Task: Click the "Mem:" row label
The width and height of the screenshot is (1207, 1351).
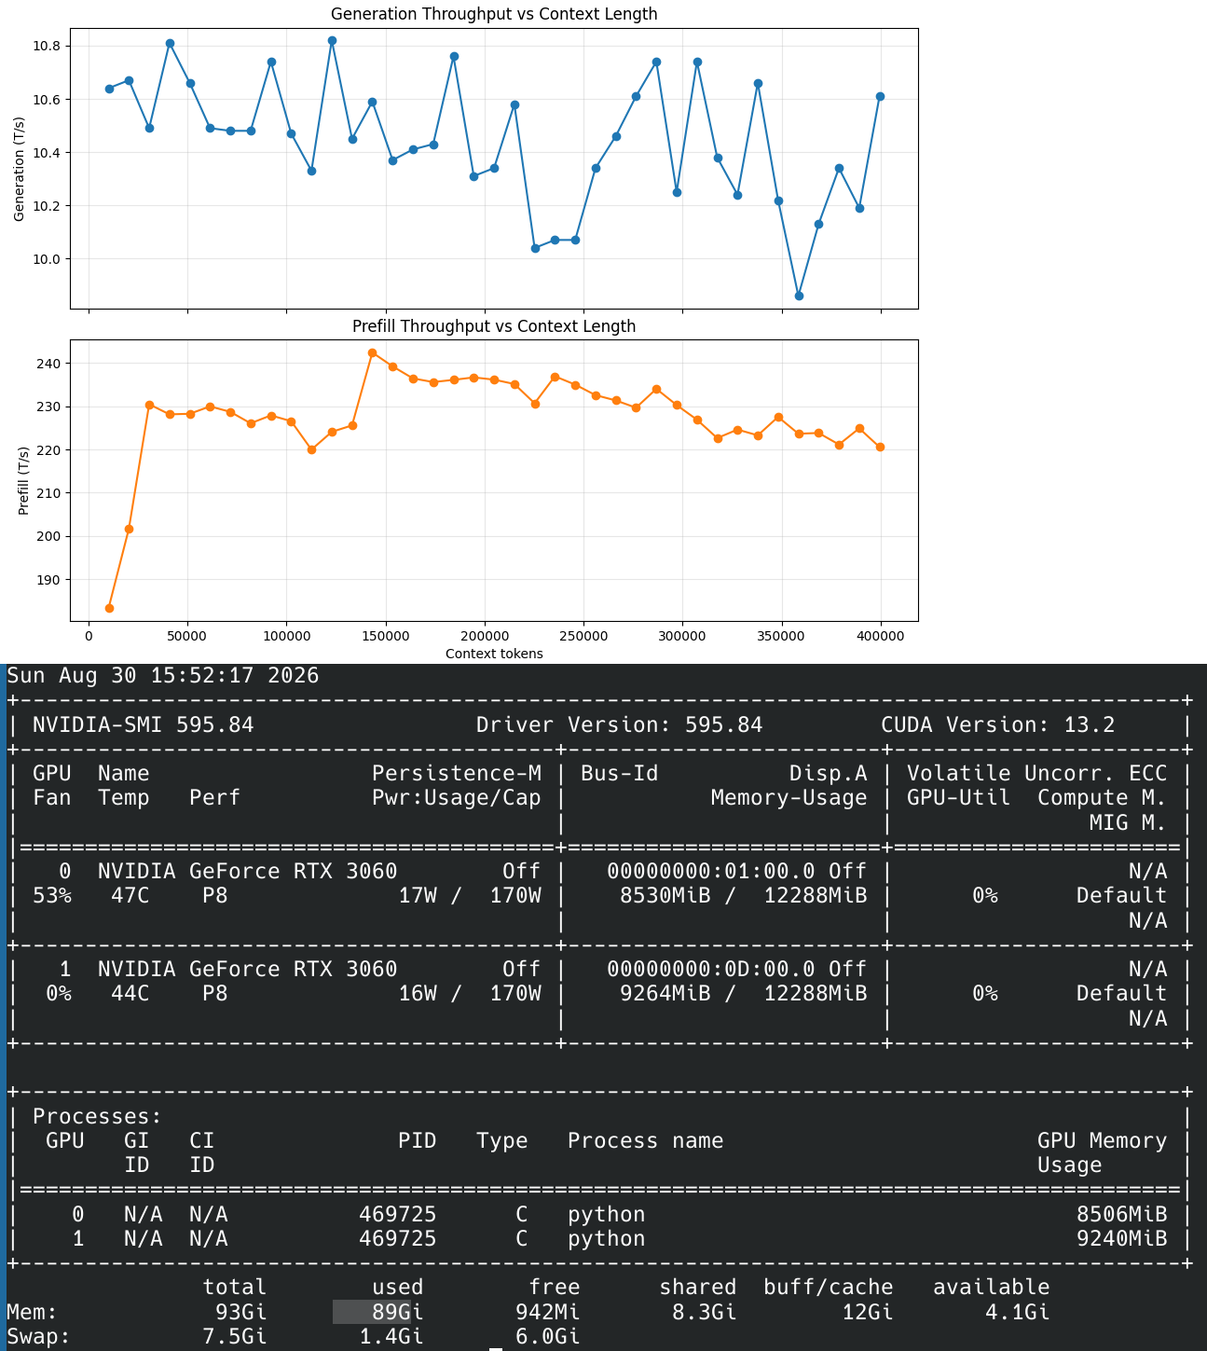Action: (33, 1313)
